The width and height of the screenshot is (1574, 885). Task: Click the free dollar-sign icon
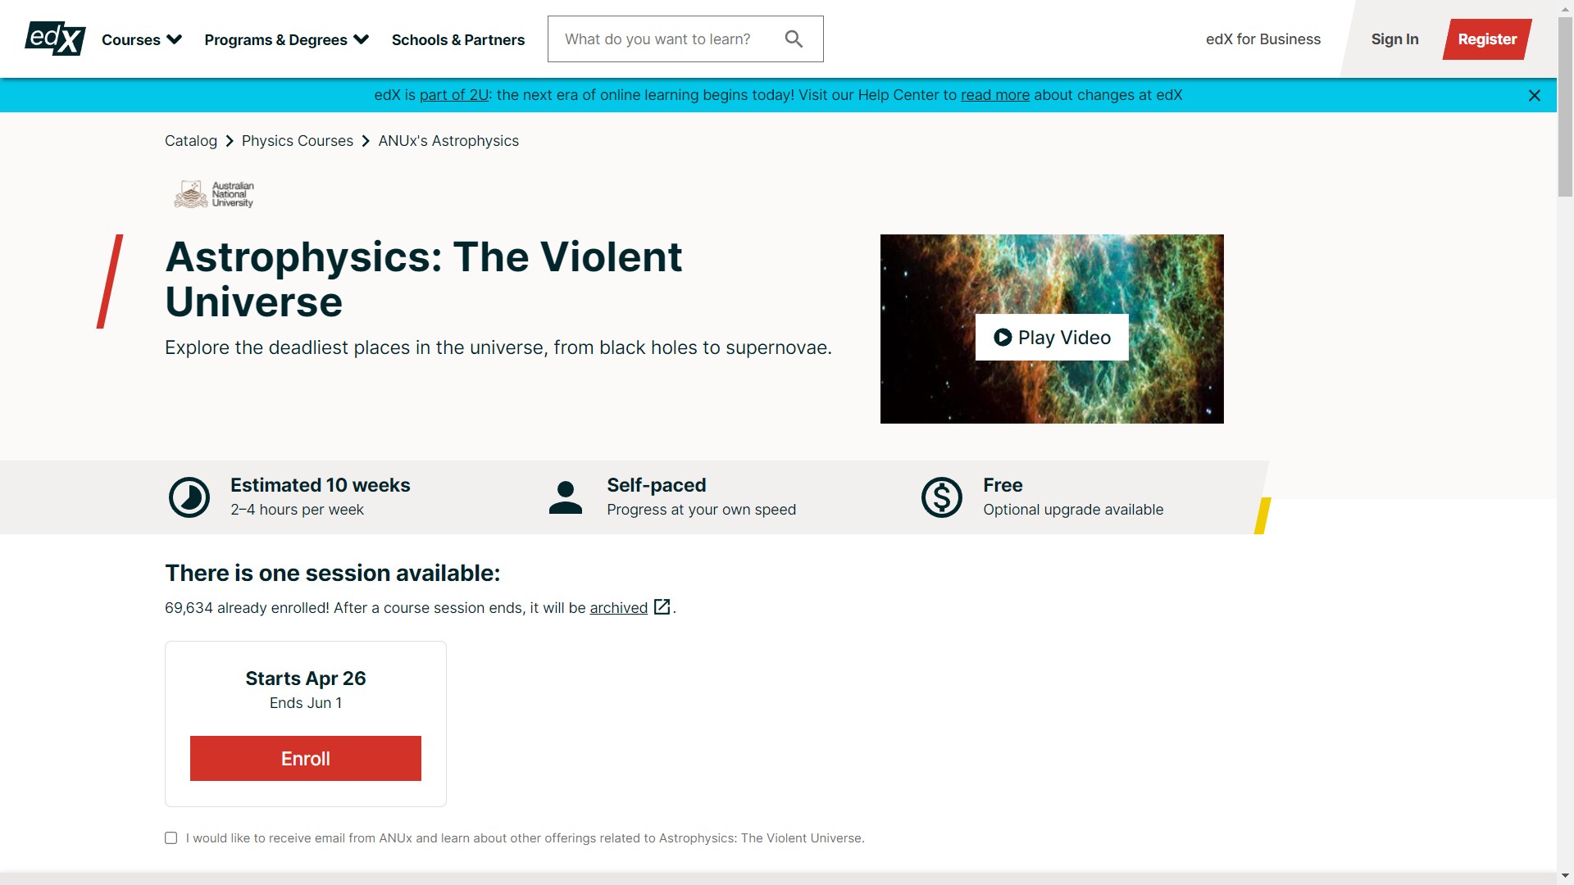[x=940, y=497]
